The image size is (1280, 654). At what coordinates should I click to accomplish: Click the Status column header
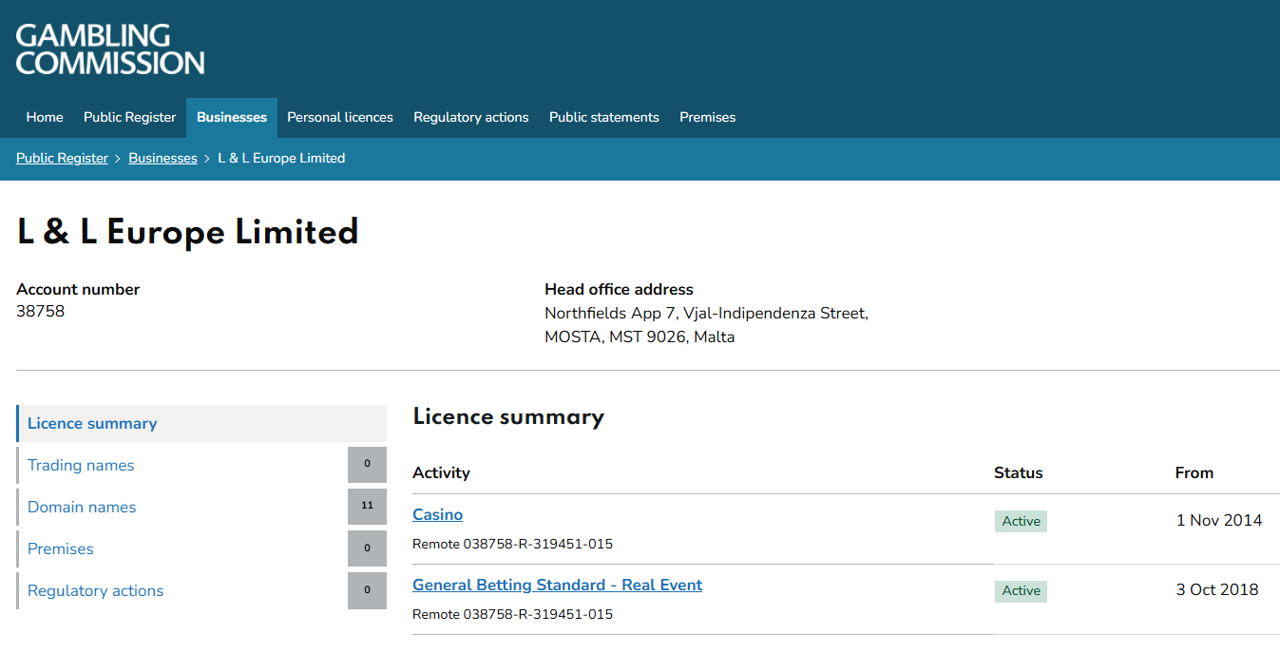tap(1019, 472)
